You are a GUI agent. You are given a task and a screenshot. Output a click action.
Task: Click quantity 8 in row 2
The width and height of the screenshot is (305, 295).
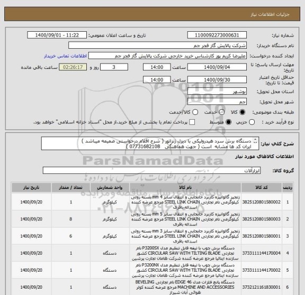(x=71, y=219)
